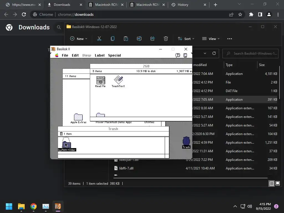Select the 391 KB Application row

(x=235, y=100)
